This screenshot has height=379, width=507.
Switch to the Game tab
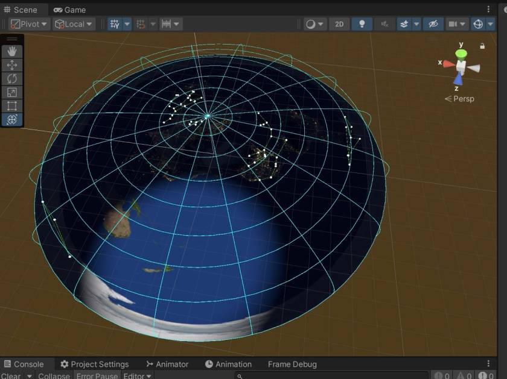pyautogui.click(x=69, y=10)
